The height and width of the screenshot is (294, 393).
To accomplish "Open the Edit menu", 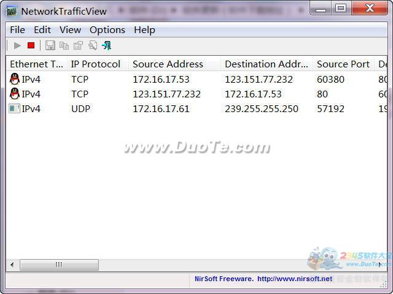I will [42, 30].
